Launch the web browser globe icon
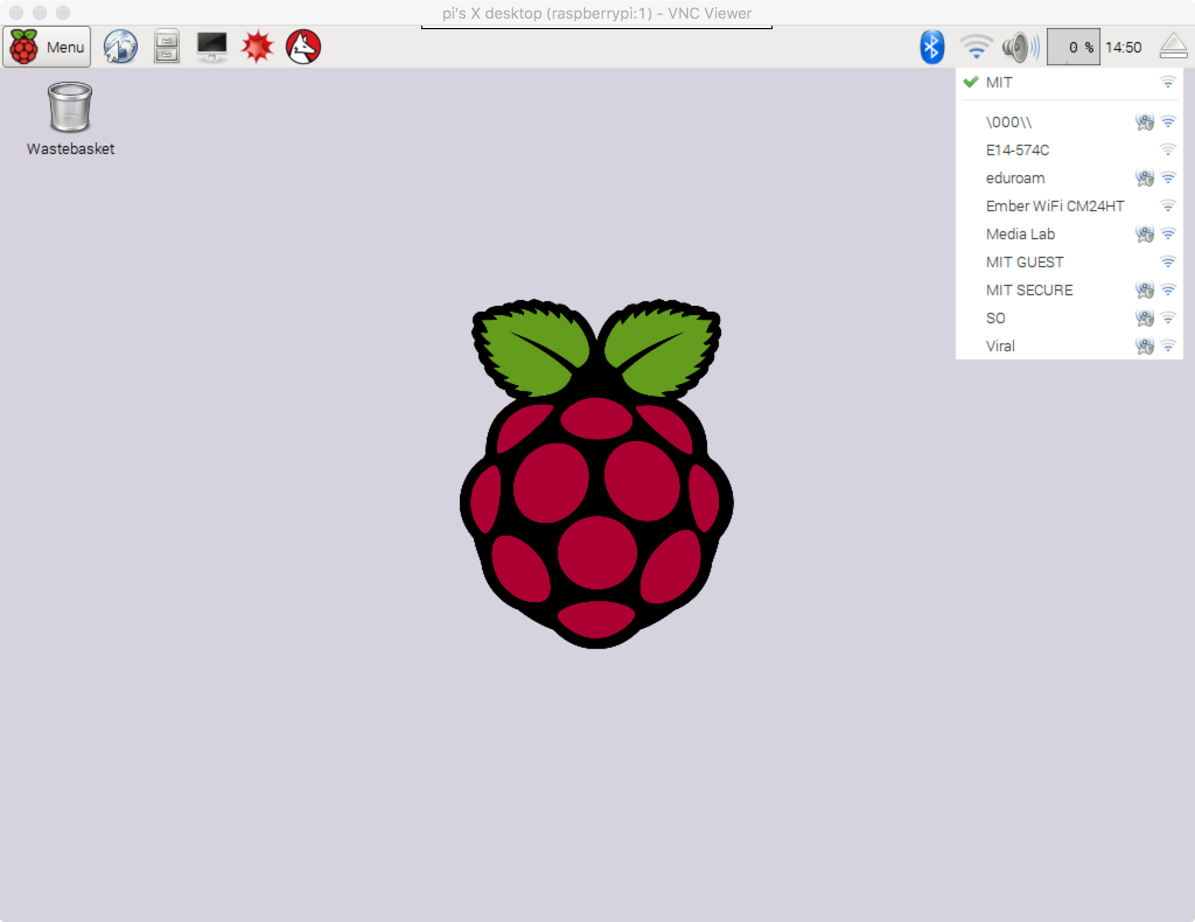The image size is (1195, 922). point(120,47)
